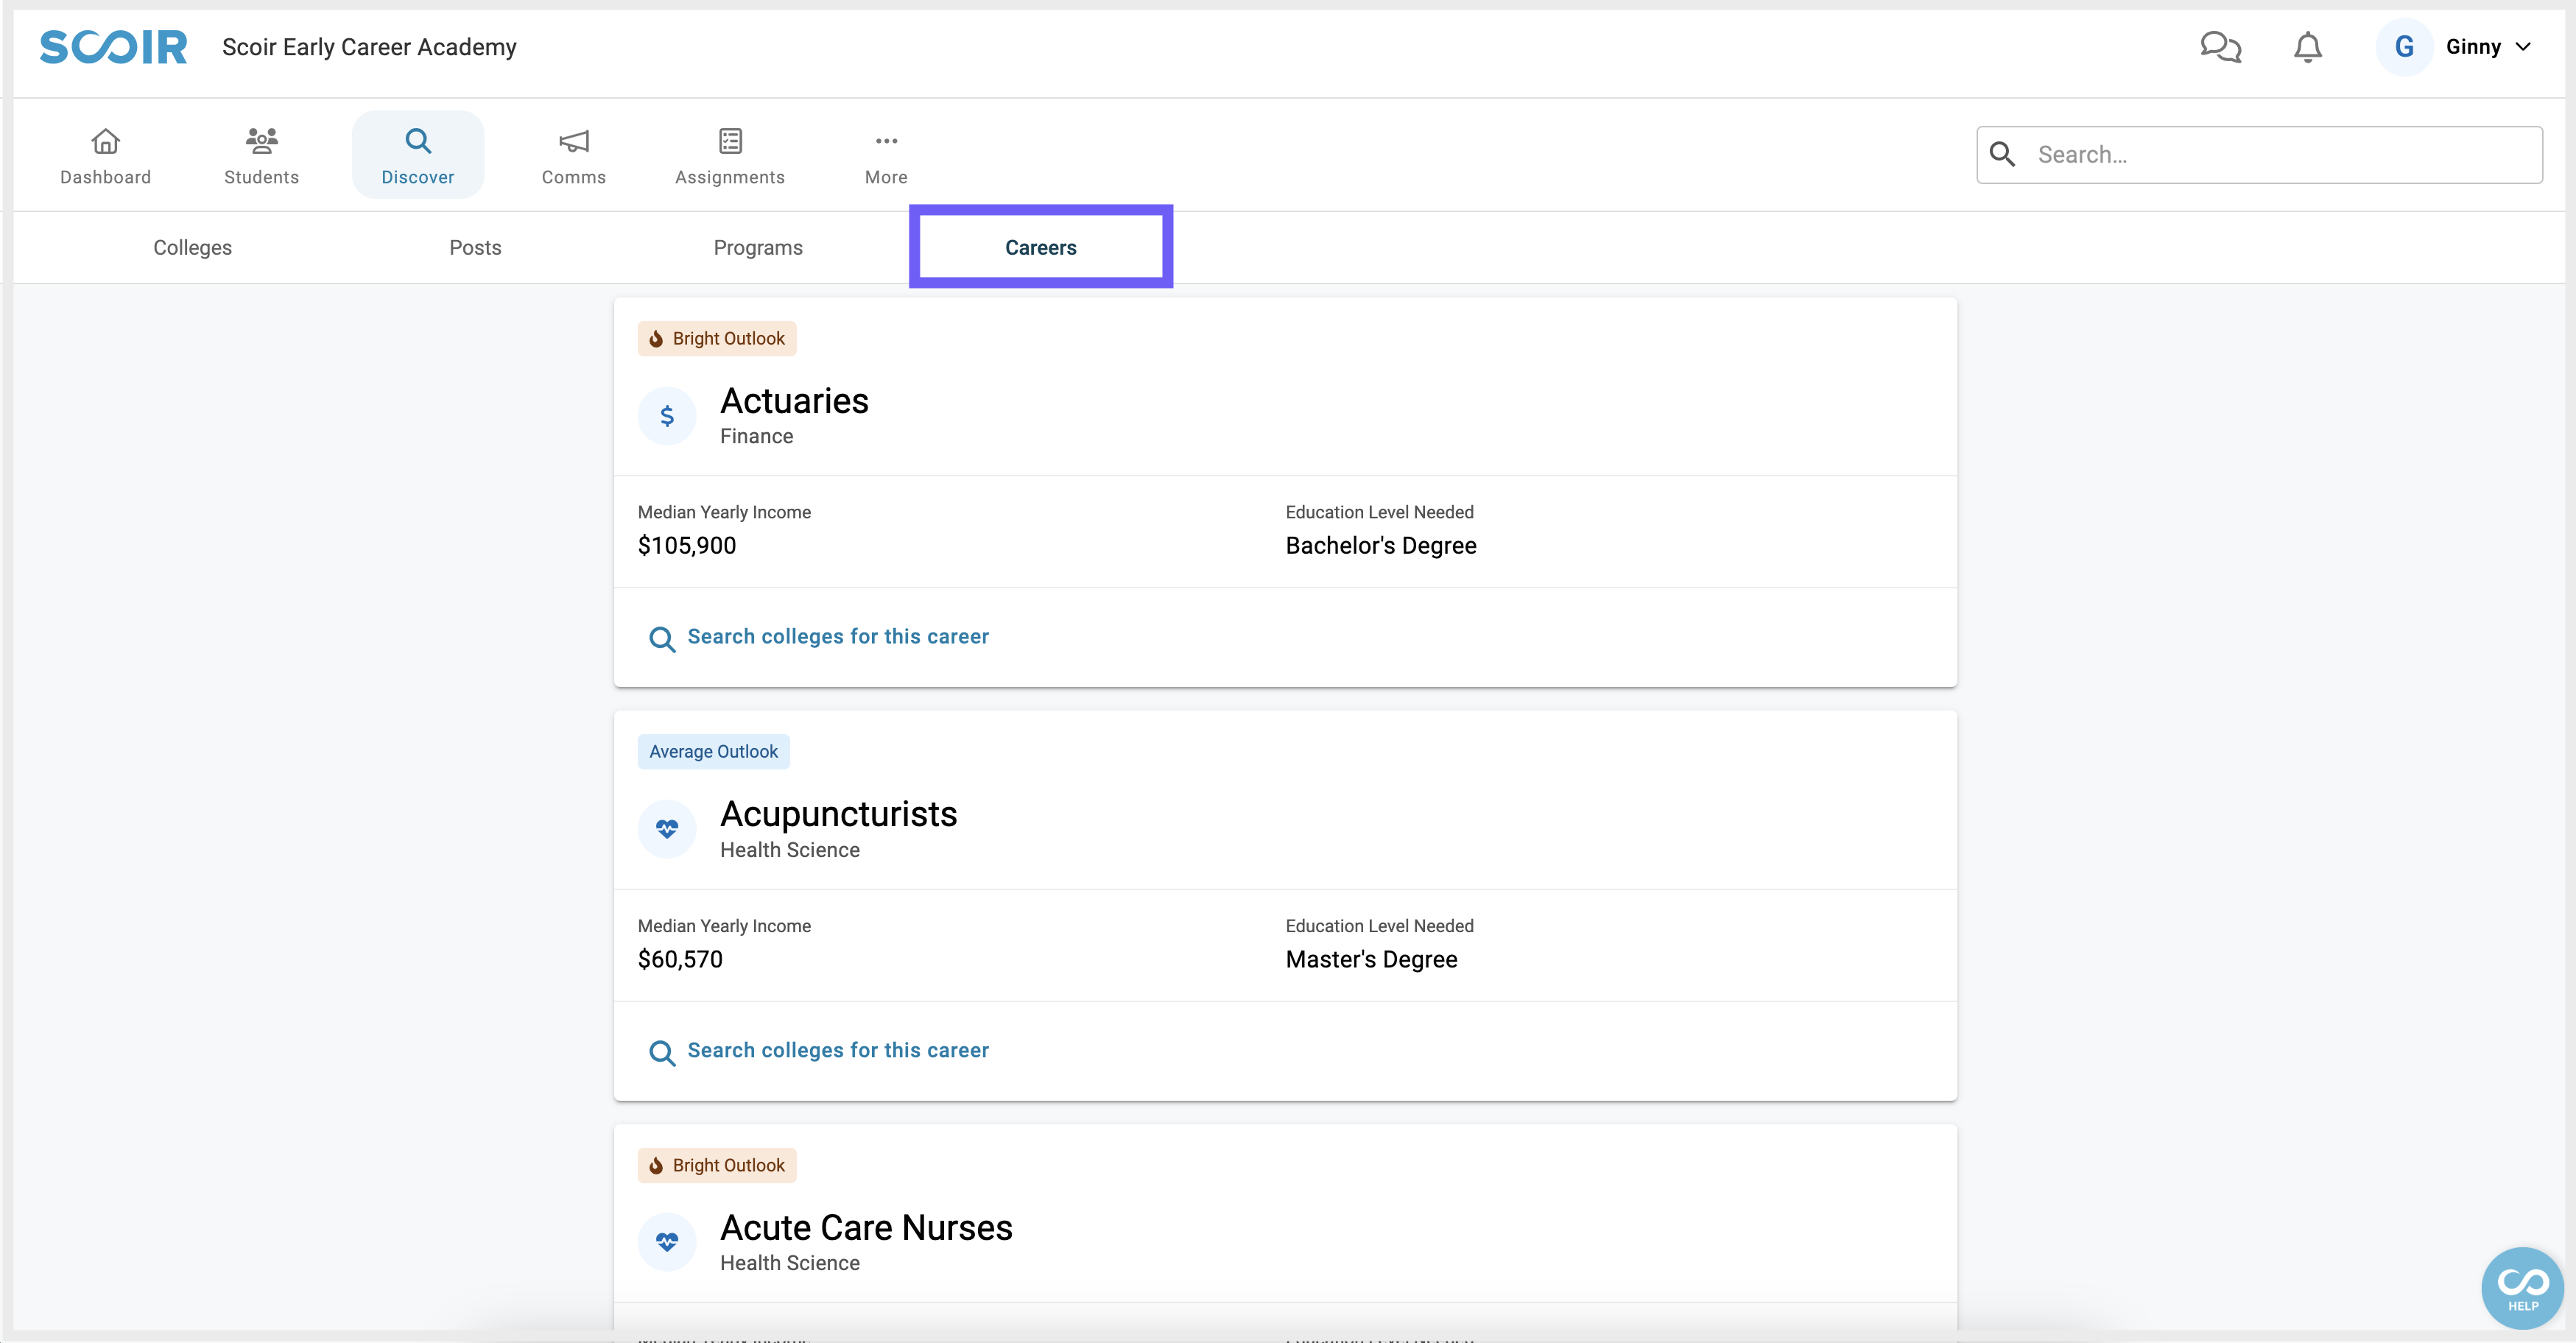Click the Ginny profile avatar
Screen dimensions: 2576x1343
pos(2404,47)
